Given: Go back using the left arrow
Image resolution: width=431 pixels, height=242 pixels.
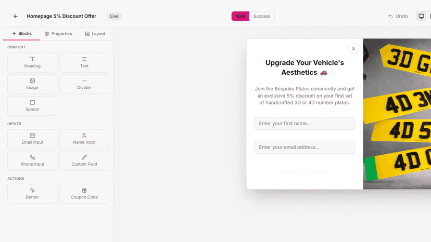Looking at the screenshot, I should coord(16,16).
